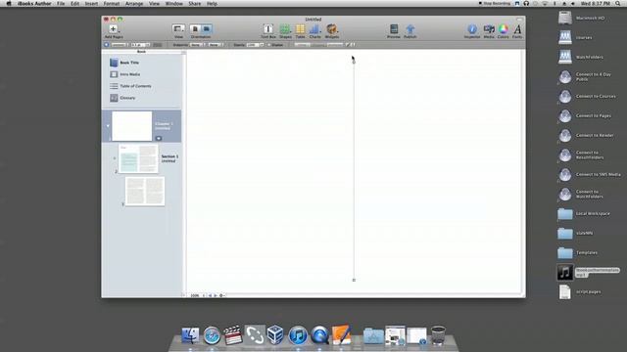
Task: Open the Share menu
Action: coord(195,4)
